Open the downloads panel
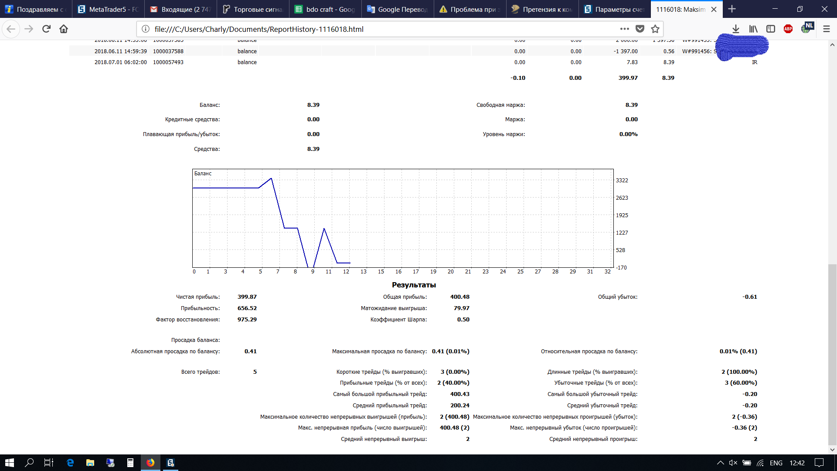837x471 pixels. [736, 29]
